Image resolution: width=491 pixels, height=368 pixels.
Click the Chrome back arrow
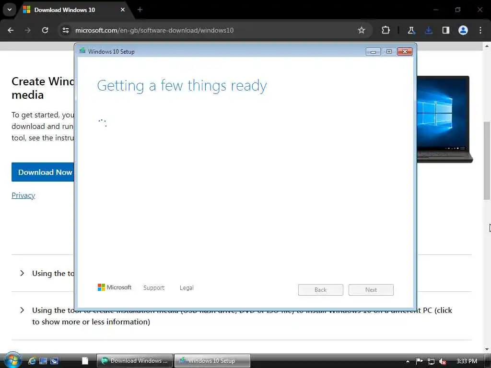(x=11, y=30)
